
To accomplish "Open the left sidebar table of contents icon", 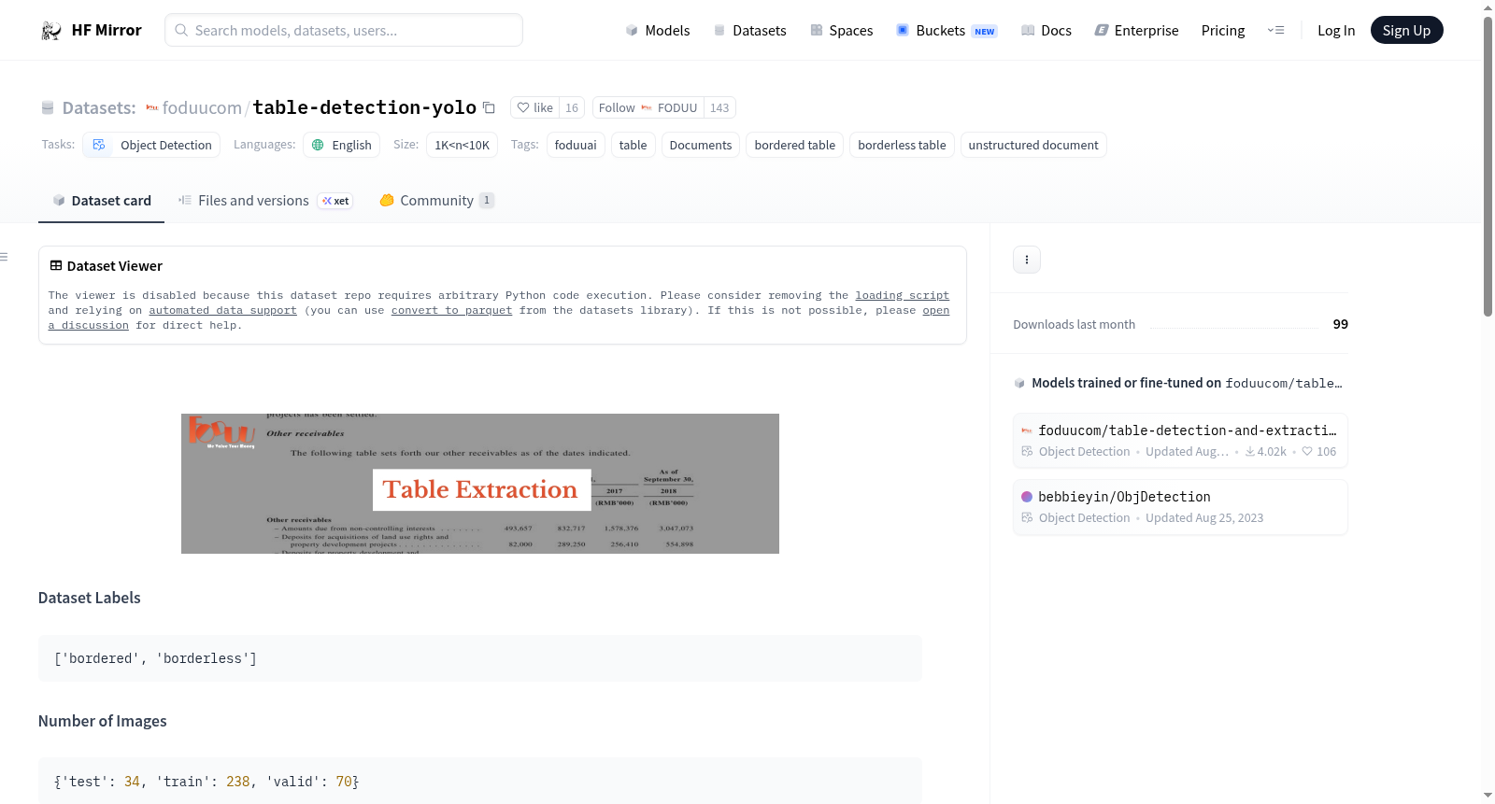I will (4, 257).
